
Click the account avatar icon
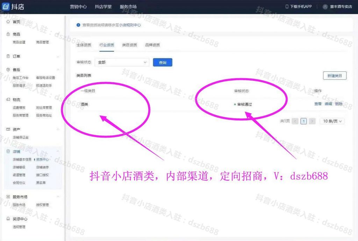tap(325, 7)
